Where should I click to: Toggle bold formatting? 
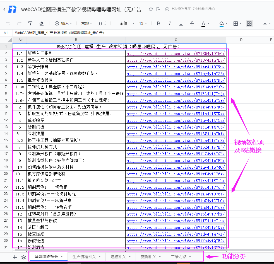[158, 23]
